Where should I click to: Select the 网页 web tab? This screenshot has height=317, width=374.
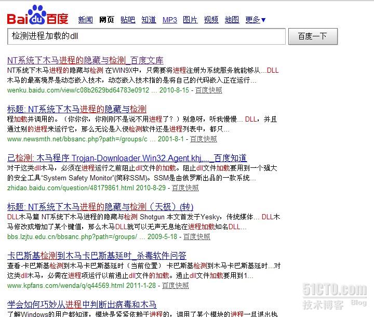tap(106, 20)
